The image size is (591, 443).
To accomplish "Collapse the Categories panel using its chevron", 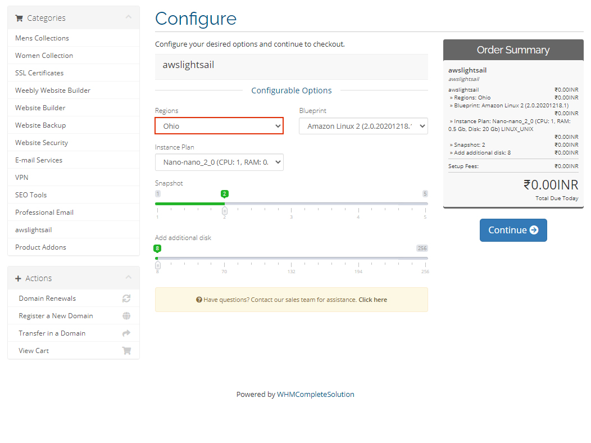I will 128,17.
